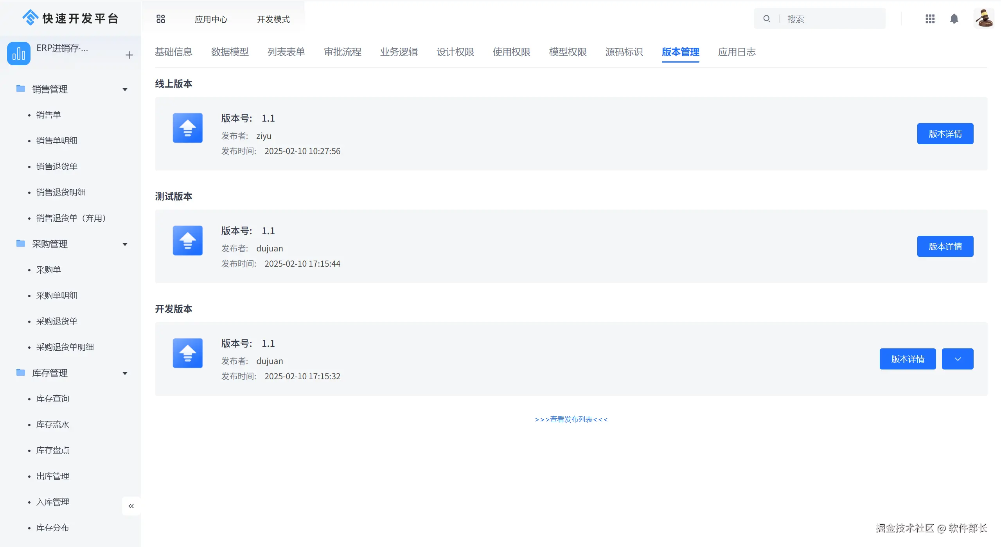Image resolution: width=1001 pixels, height=547 pixels.
Task: Collapse the 采购管理 folder
Action: pos(125,244)
